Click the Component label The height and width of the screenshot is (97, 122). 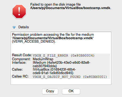pos(21,59)
